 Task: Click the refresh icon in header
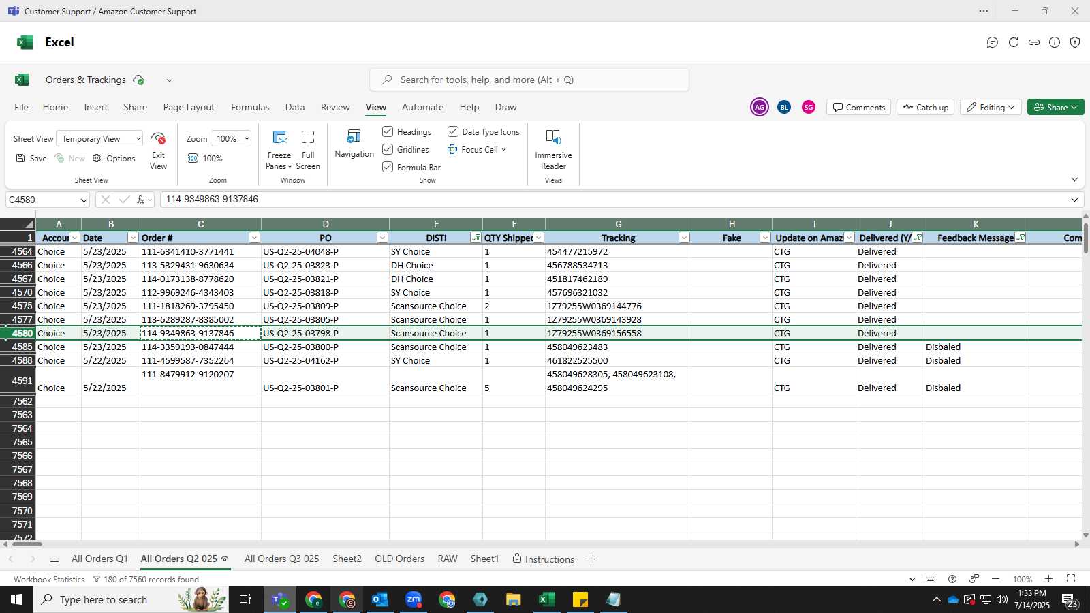[1014, 42]
